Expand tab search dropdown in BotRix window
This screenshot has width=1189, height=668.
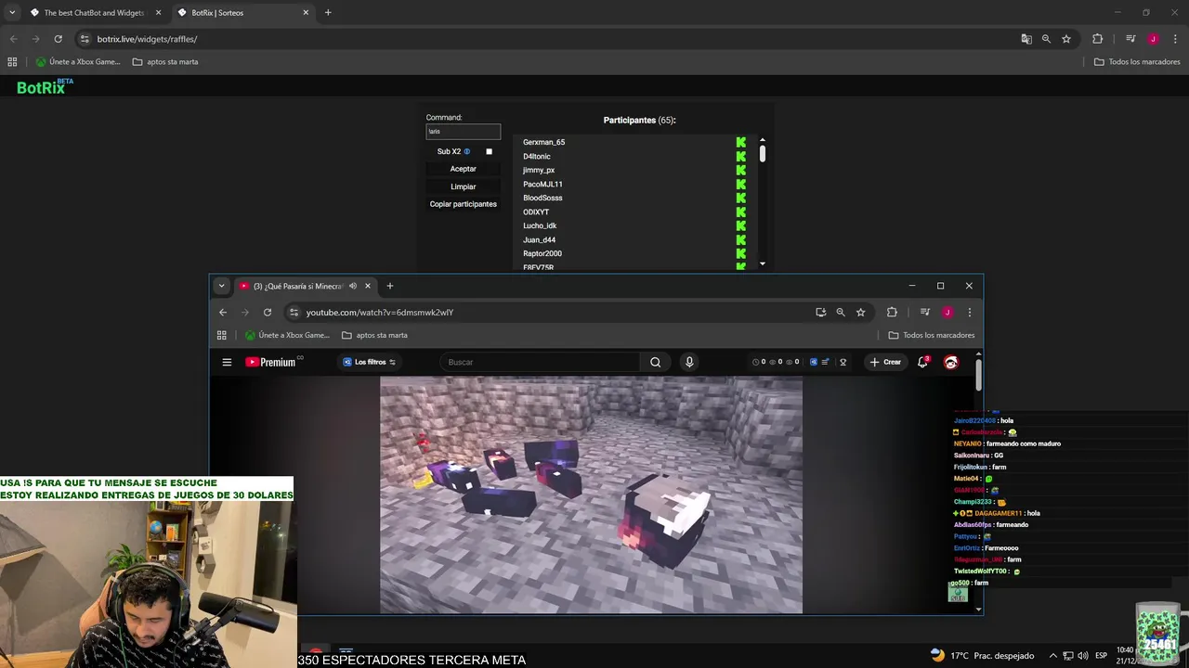point(12,13)
